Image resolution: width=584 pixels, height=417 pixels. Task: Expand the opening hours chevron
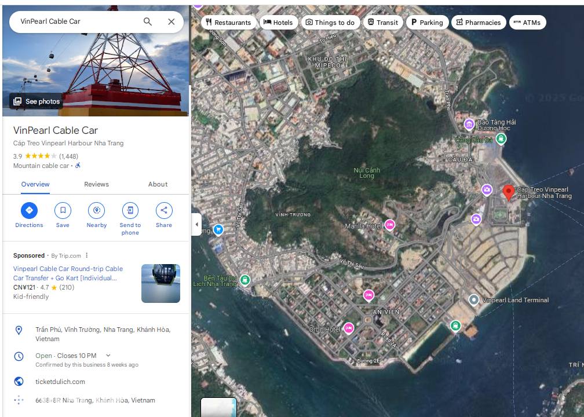(108, 356)
